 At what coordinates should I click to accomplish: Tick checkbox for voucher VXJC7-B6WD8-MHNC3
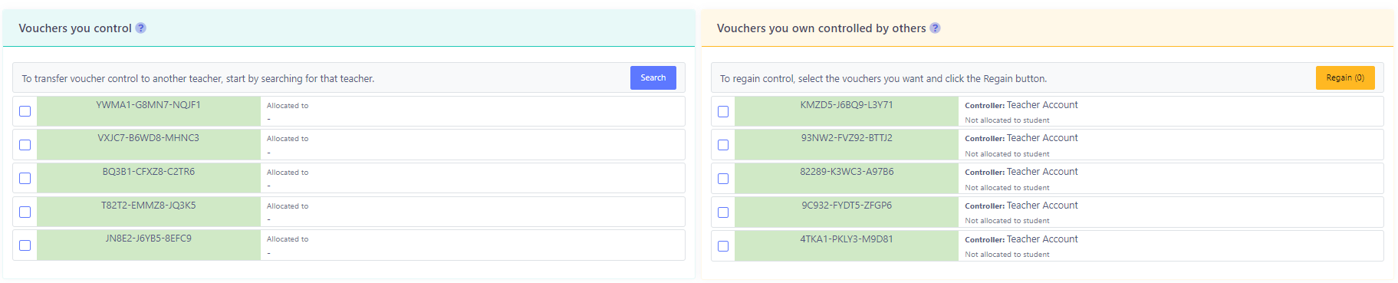coord(25,145)
